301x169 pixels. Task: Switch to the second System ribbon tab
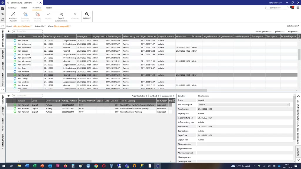49,8
